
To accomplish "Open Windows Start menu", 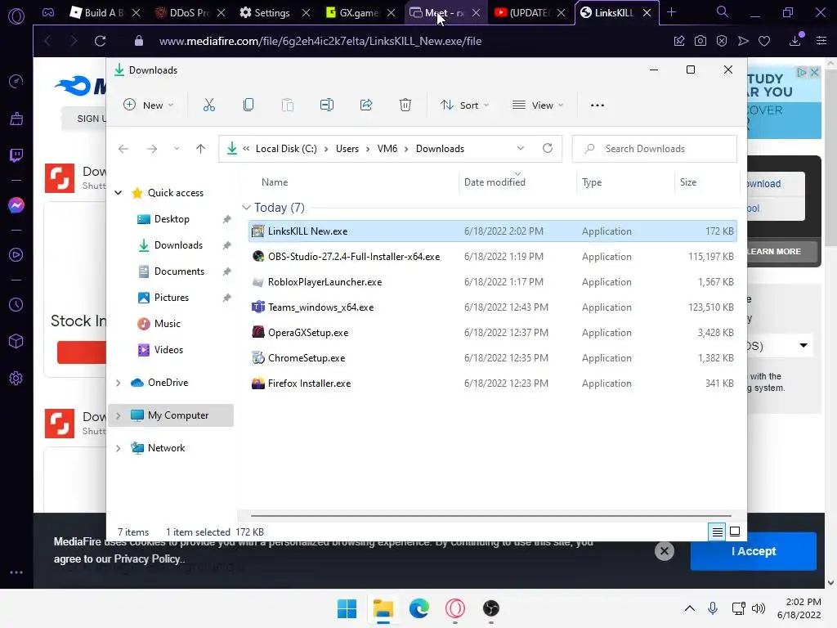I will [x=347, y=608].
